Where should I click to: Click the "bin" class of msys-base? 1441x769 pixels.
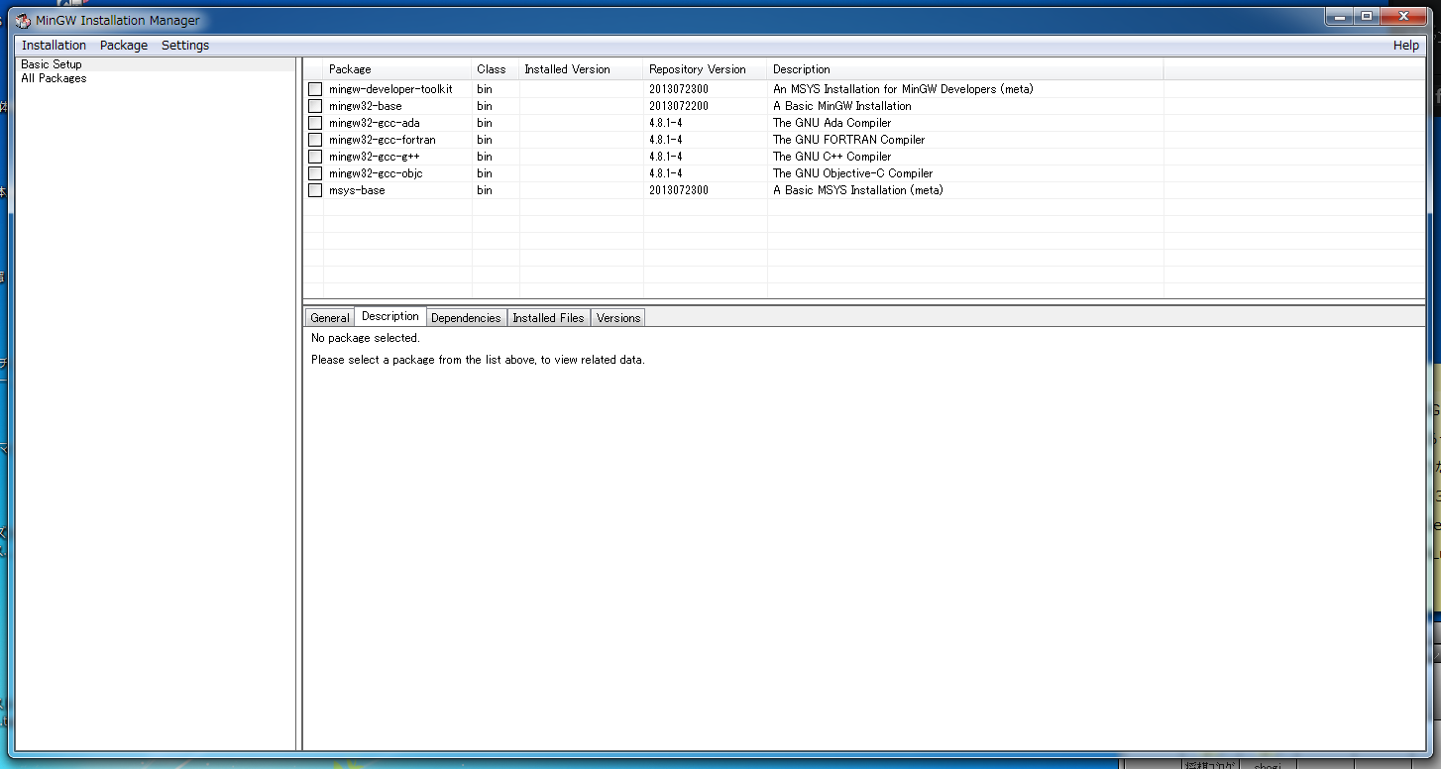pos(485,190)
